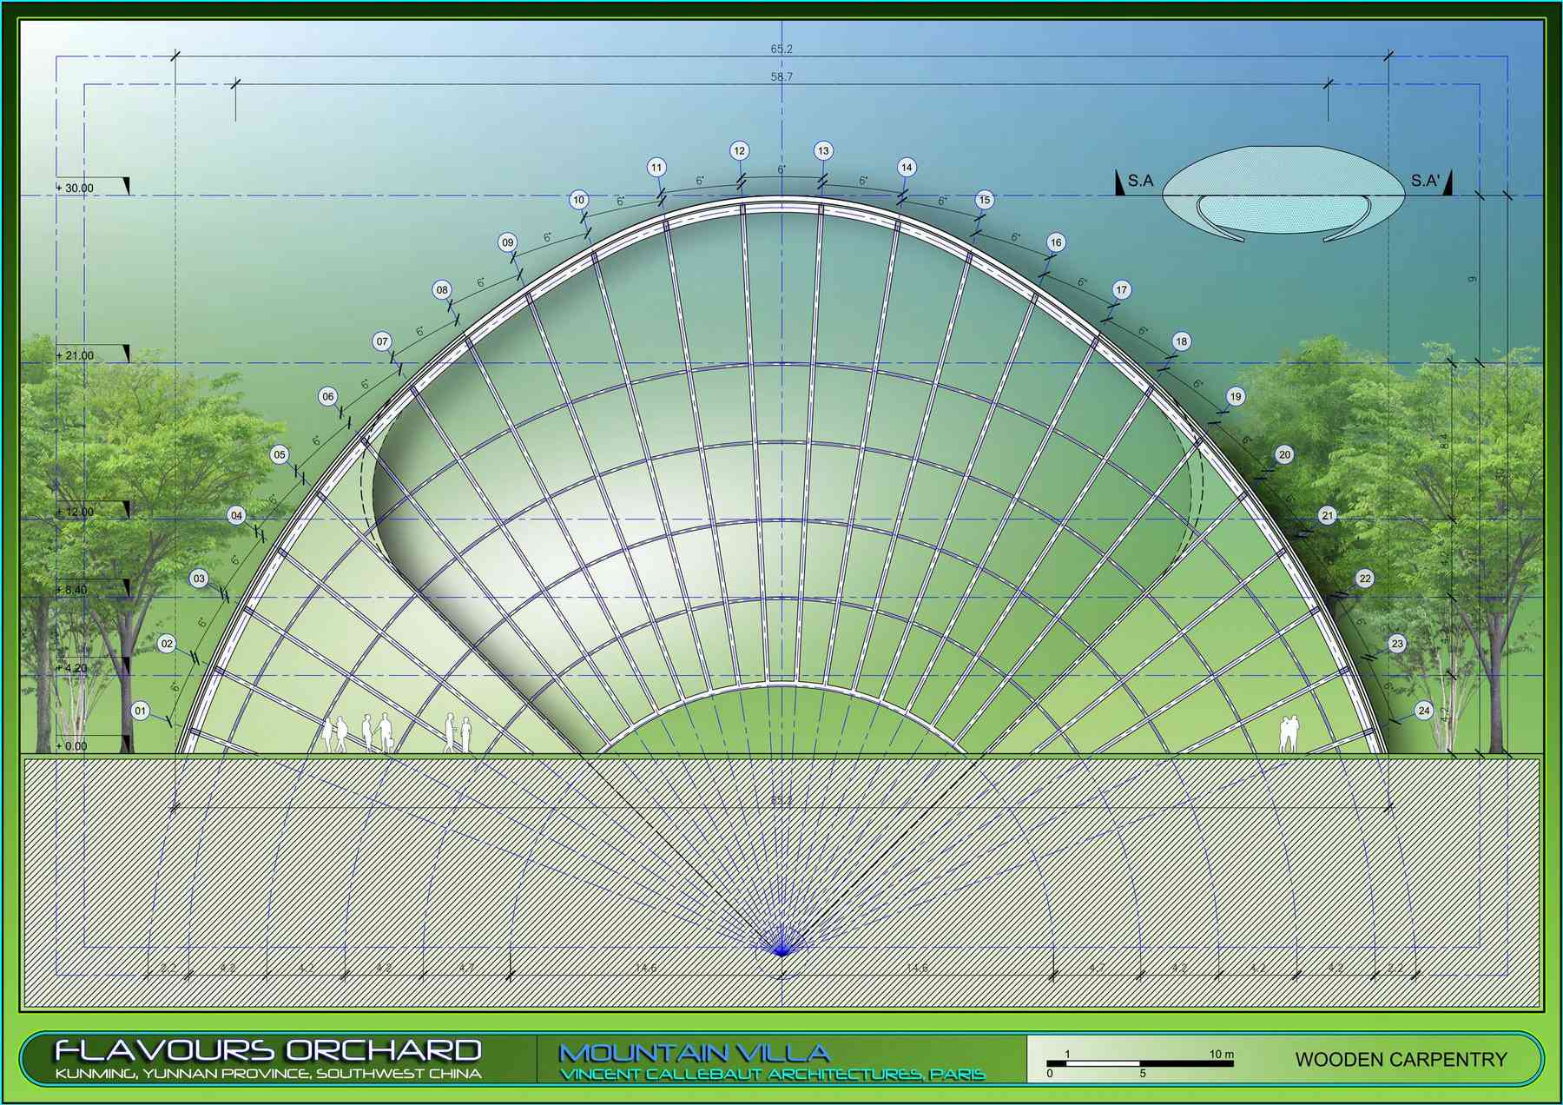The height and width of the screenshot is (1105, 1563).
Task: Click axis marker circle 10
Action: click(578, 200)
